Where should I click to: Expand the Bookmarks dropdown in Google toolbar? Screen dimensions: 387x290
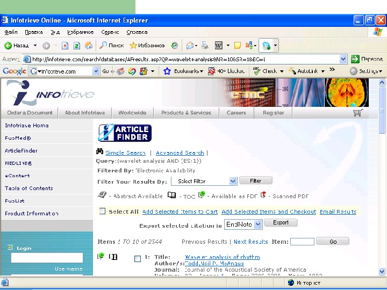(202, 71)
